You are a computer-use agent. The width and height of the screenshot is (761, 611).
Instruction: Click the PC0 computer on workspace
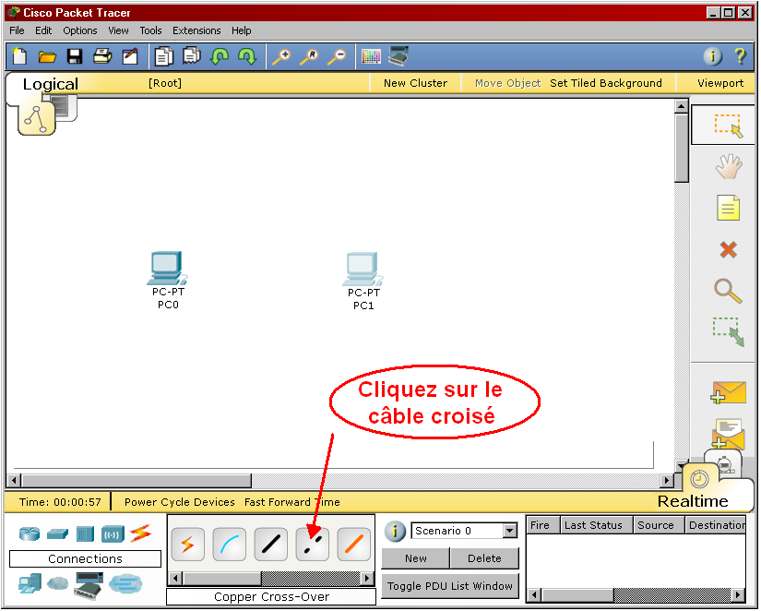click(x=168, y=269)
